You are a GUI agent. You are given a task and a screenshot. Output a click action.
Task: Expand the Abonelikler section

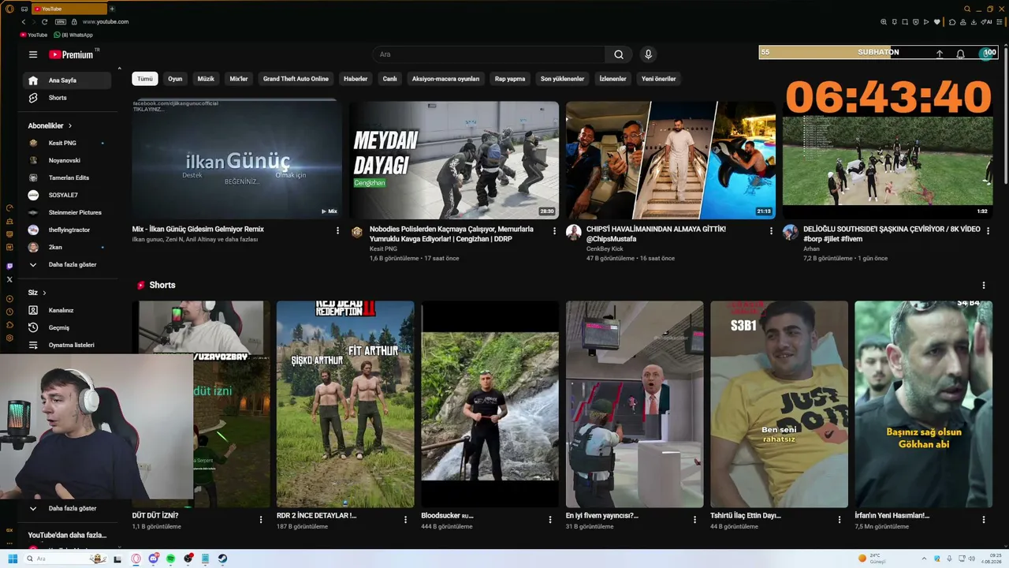(x=50, y=125)
